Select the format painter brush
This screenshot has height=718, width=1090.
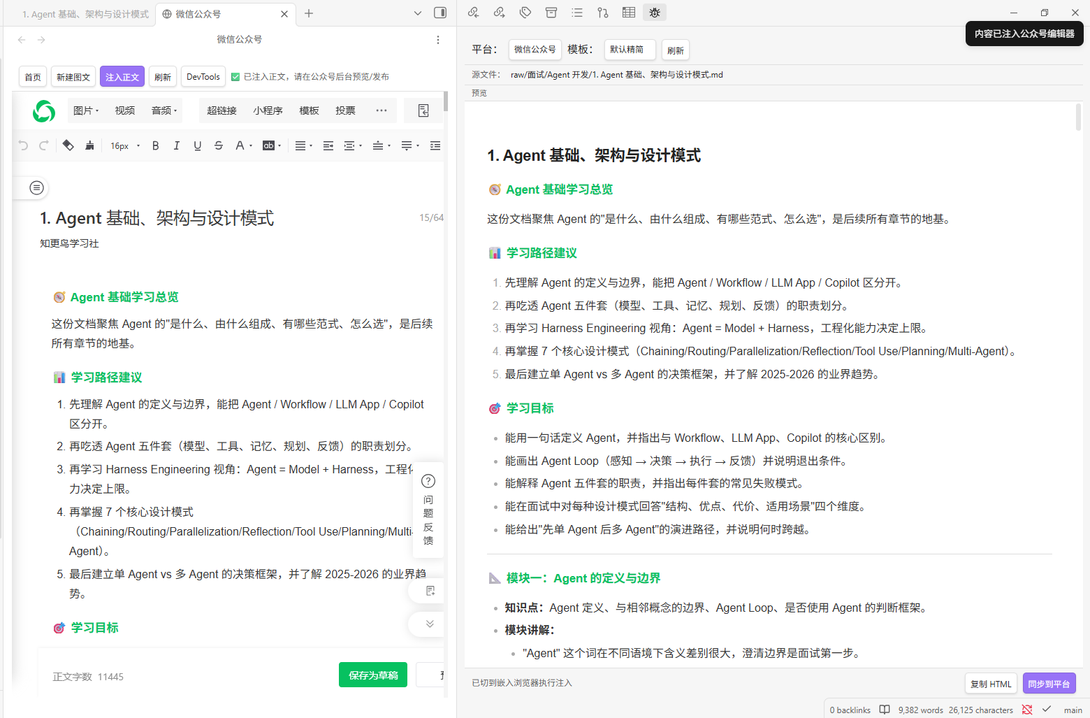point(89,145)
